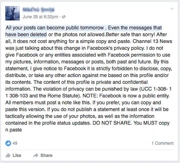Click the globe public audience icon
Screen dimensions: 180x163
coord(64,17)
